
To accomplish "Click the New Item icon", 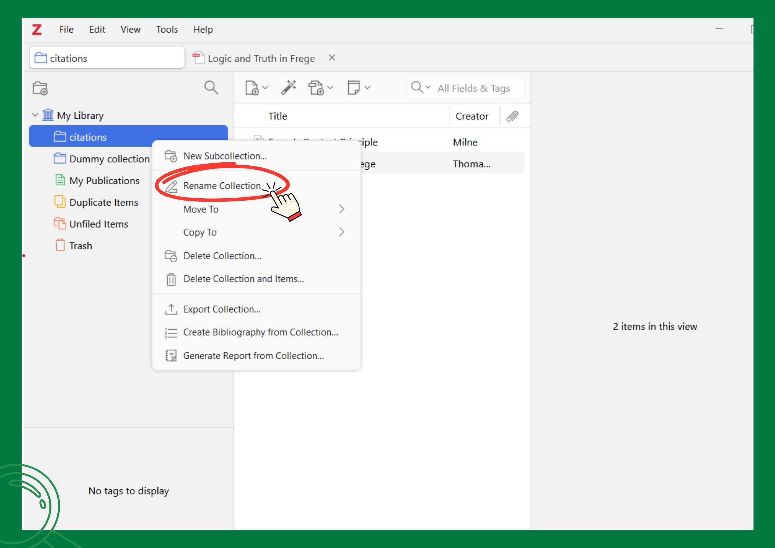I will 252,88.
